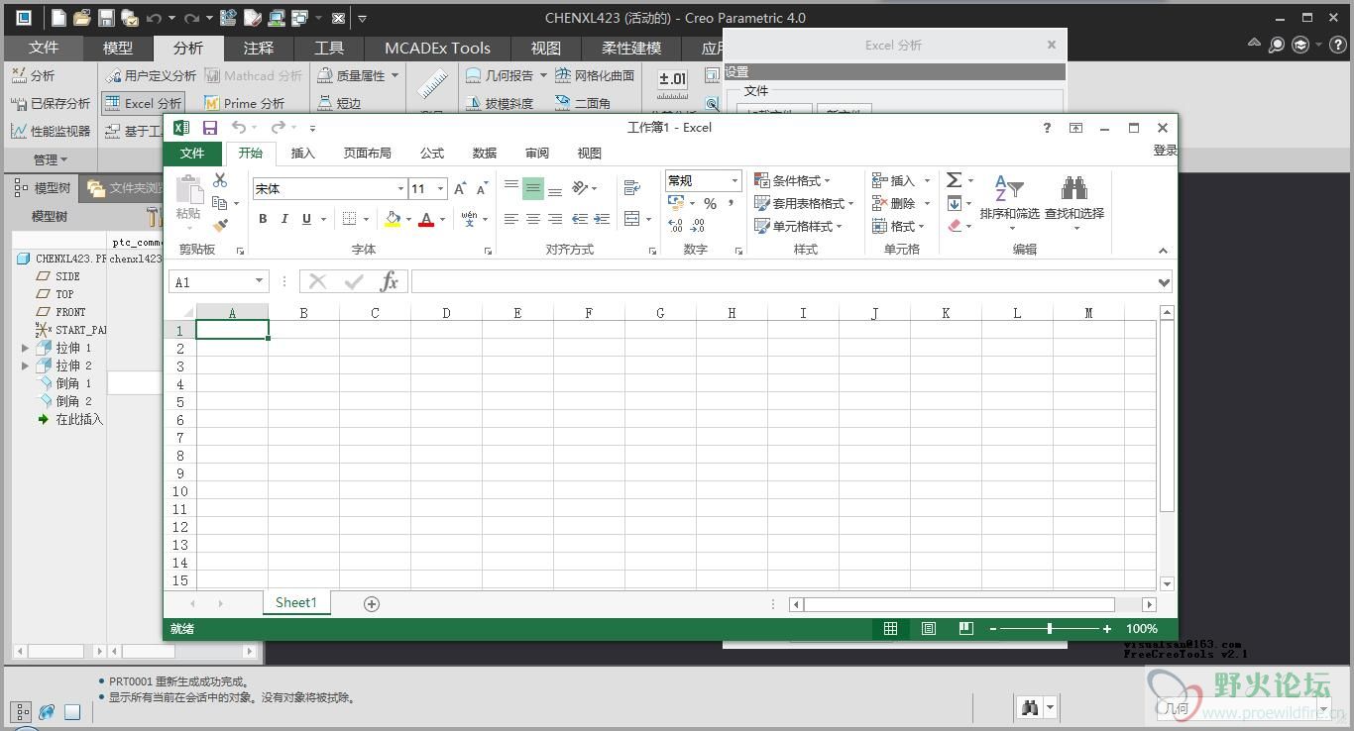Viewport: 1354px width, 731px height.
Task: Switch to the 数据 ribbon tab
Action: (x=484, y=153)
